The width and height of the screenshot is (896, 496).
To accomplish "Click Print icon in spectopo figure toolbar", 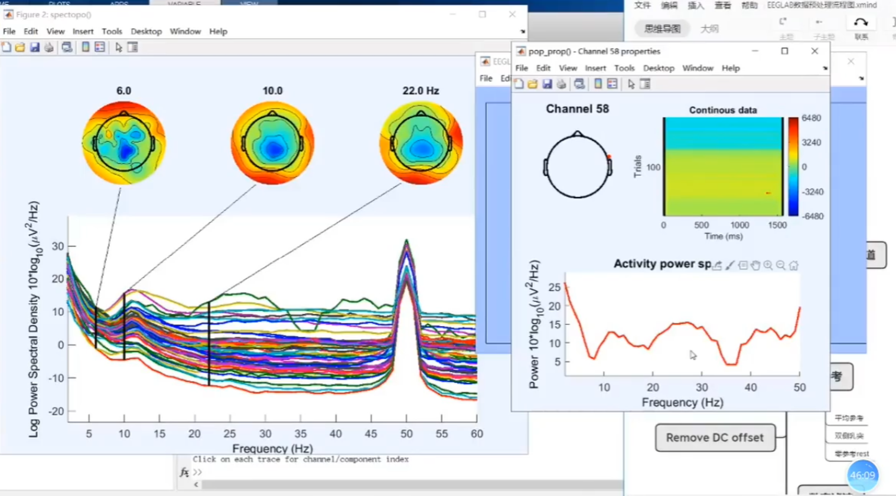I will pos(49,47).
